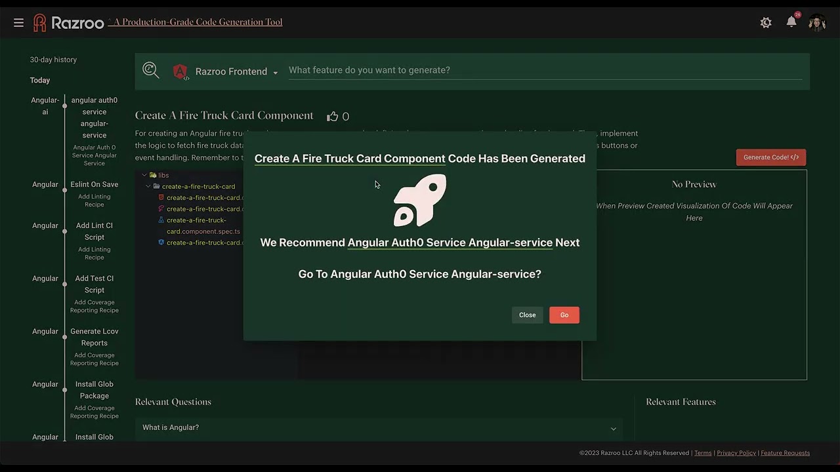This screenshot has width=840, height=472.
Task: Select the libs folder label in tree
Action: 163,175
